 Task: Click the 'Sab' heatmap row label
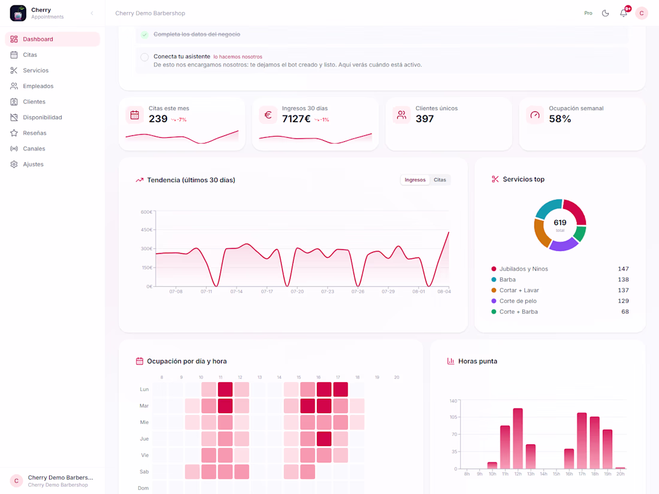click(144, 472)
